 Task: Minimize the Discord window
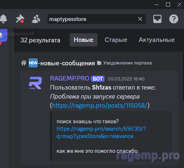(157, 5)
